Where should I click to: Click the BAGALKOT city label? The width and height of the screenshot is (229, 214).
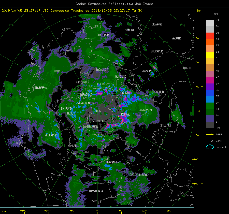tap(102, 70)
